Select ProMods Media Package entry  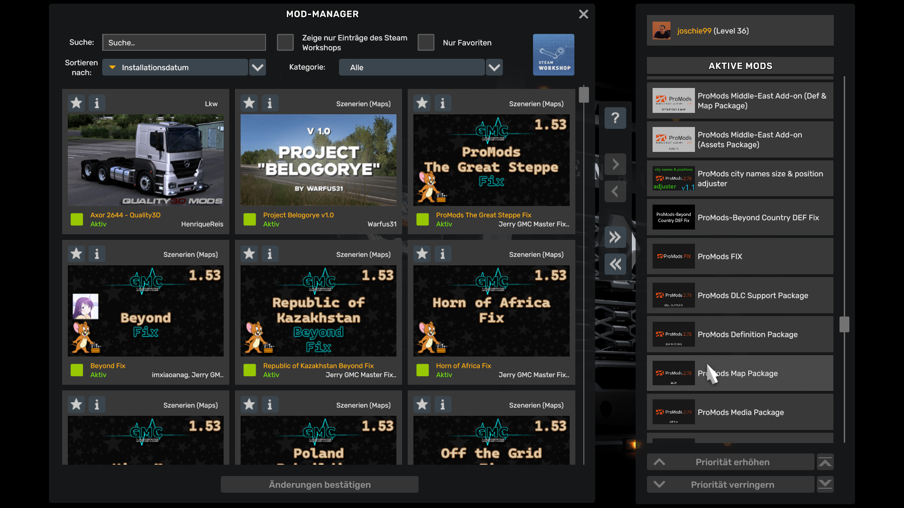(740, 412)
